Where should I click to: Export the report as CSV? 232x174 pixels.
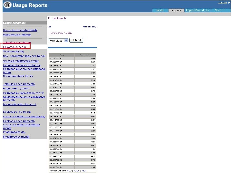pos(69,171)
